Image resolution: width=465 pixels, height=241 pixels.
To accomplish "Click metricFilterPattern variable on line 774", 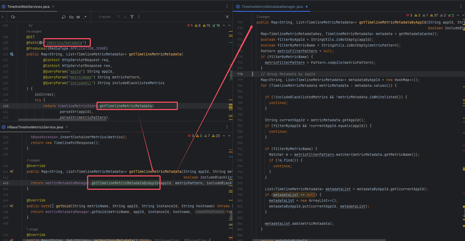I will pos(297,51).
